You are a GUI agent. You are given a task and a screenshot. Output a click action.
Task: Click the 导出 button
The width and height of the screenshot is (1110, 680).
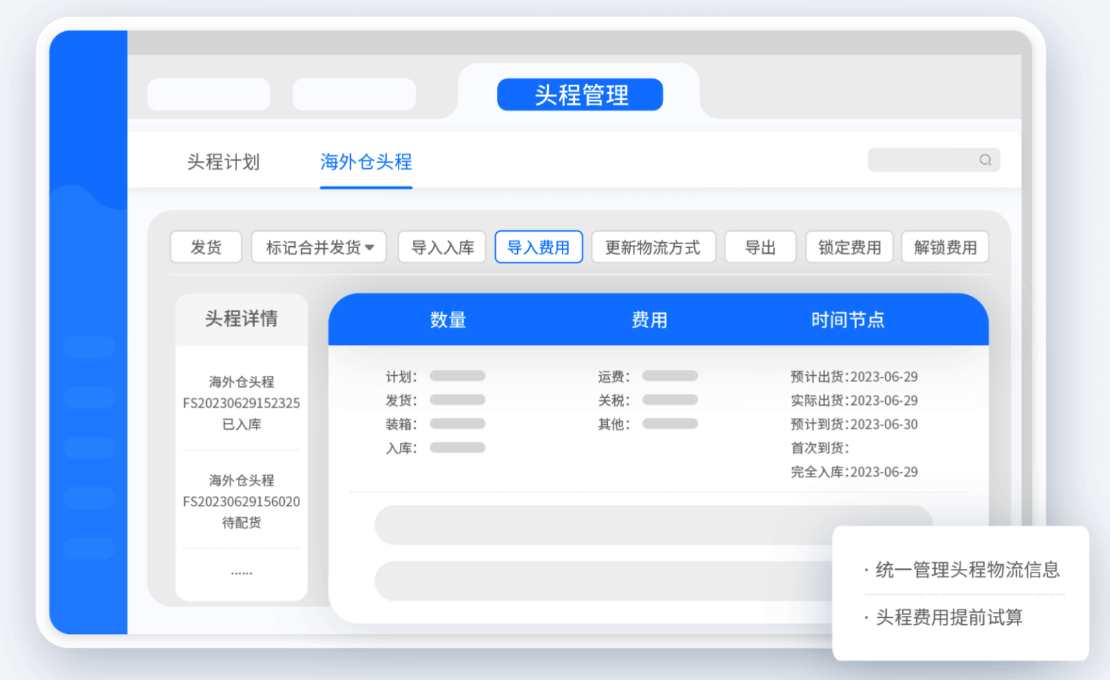point(760,247)
